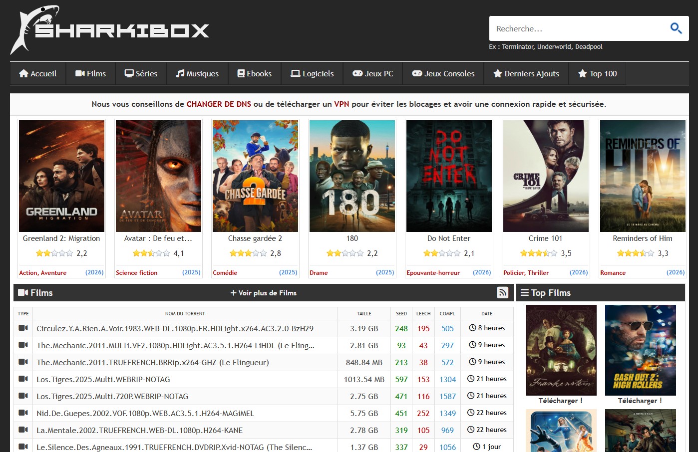Click the camera icon for The.Mechanic MULTi.VF2 row
The width and height of the screenshot is (698, 452).
23,345
